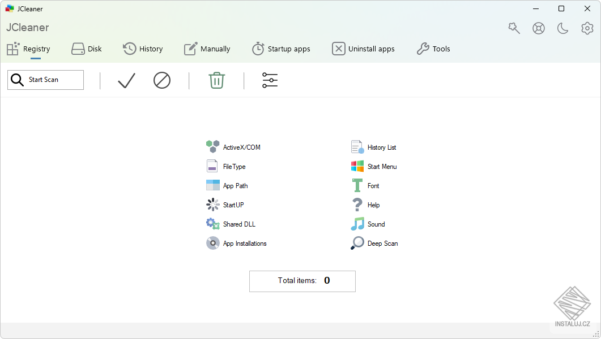601x339 pixels.
Task: Select the FileType label
Action: 234,167
